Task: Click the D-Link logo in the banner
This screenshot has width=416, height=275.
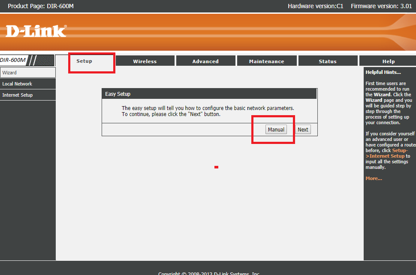Action: coord(36,31)
